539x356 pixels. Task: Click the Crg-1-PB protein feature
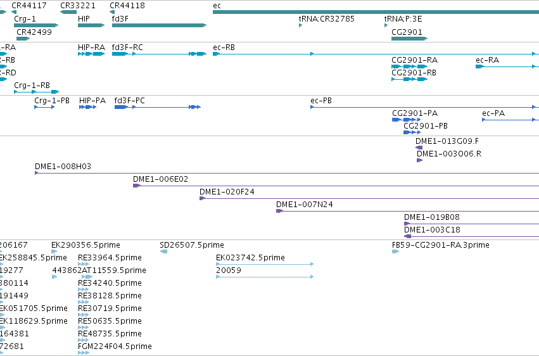click(44, 107)
